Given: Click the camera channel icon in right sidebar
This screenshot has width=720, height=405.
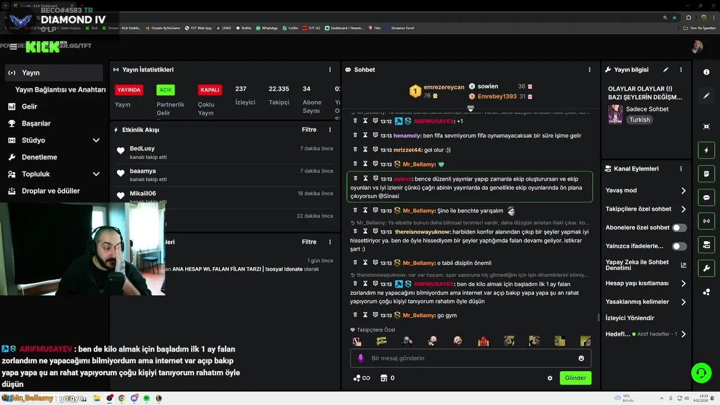Looking at the screenshot, I should click(706, 245).
